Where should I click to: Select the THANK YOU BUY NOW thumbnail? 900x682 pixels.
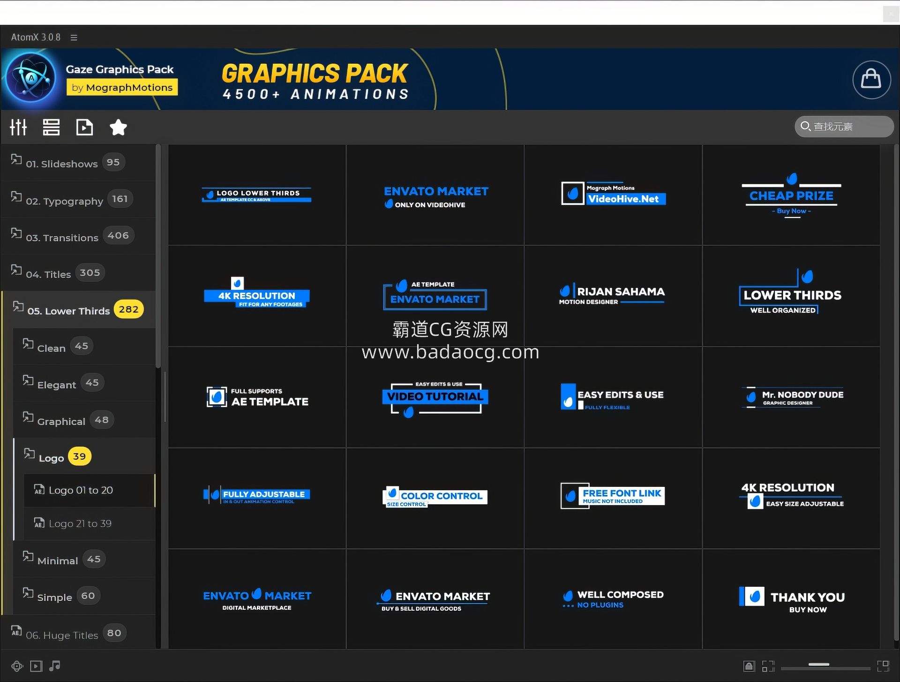coord(791,599)
